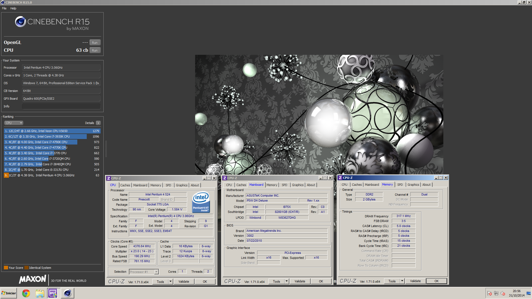
Task: Close the Mainboard CPU-Z window
Action: 330,178
